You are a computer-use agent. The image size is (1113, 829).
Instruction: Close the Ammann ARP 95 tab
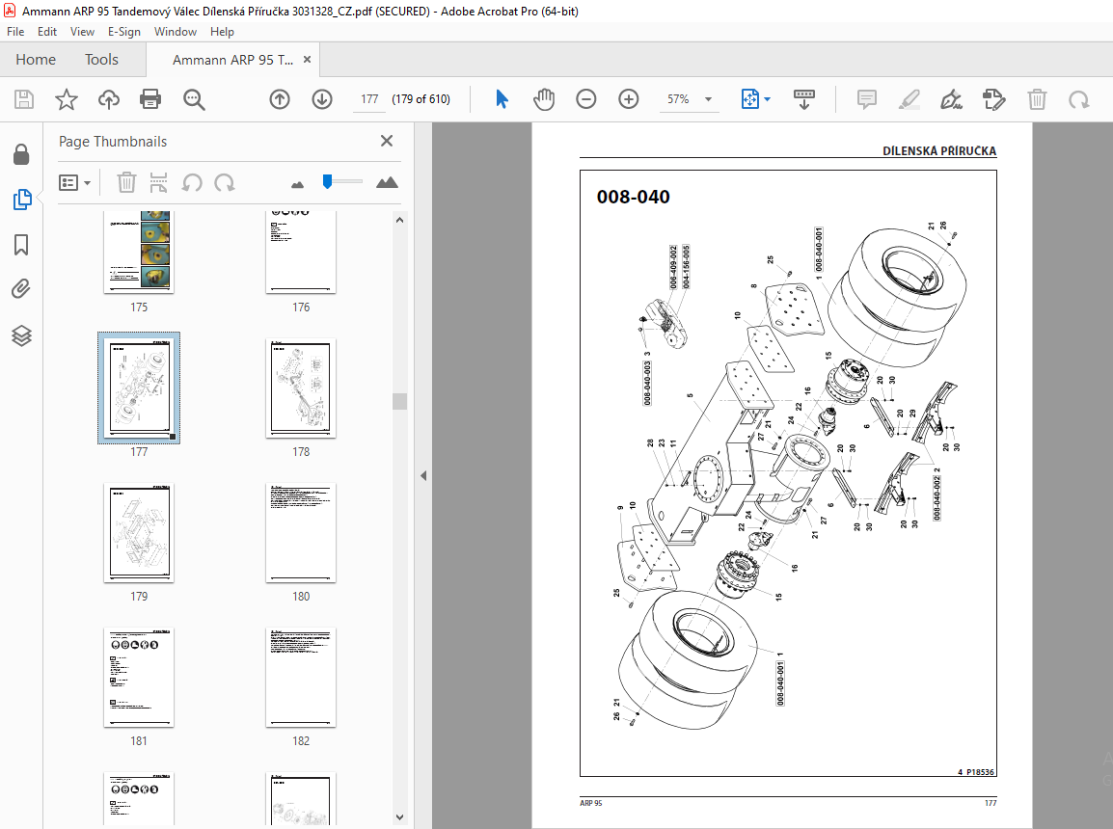pyautogui.click(x=308, y=60)
